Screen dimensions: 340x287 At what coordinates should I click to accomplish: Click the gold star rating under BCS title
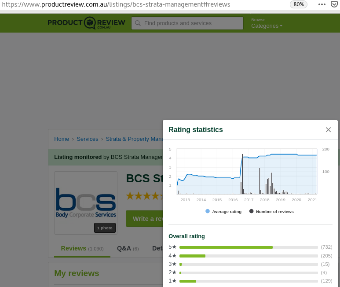(144, 196)
